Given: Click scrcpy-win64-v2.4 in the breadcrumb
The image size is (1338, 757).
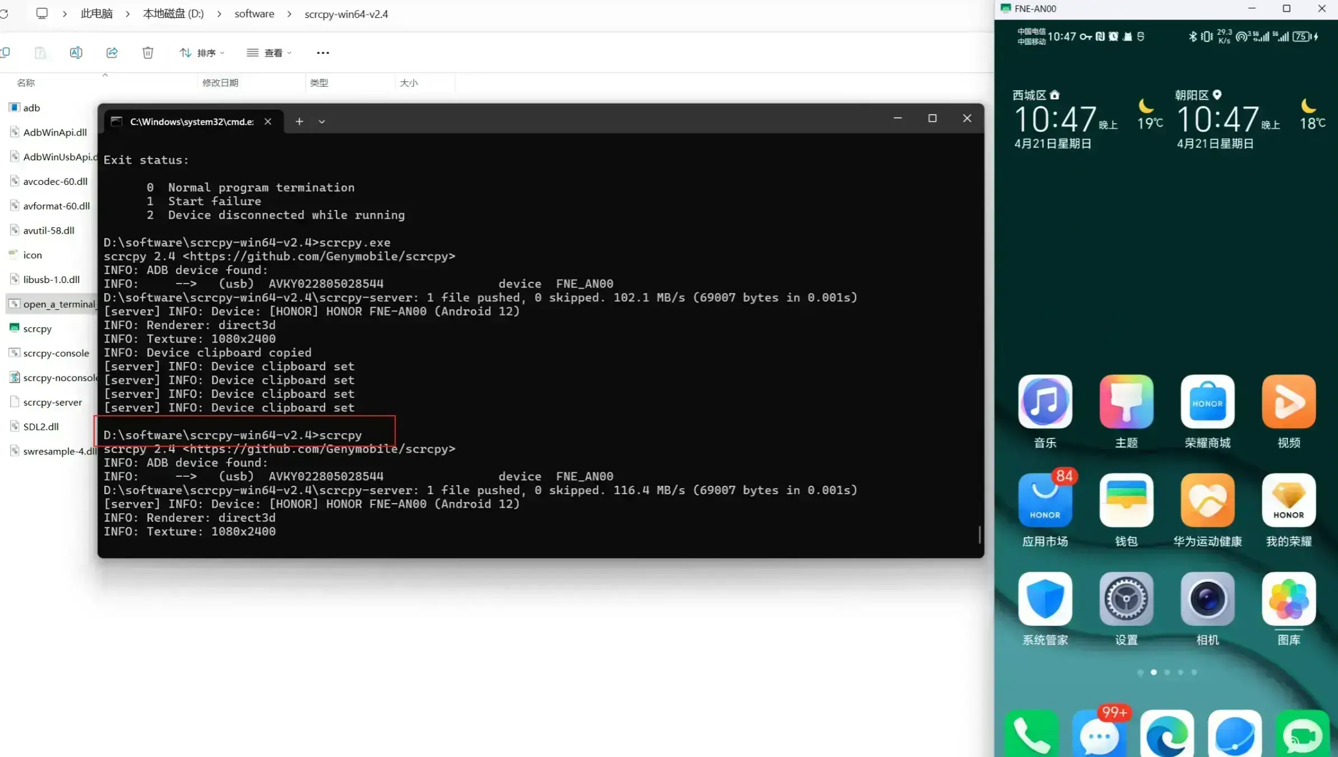Looking at the screenshot, I should tap(346, 13).
